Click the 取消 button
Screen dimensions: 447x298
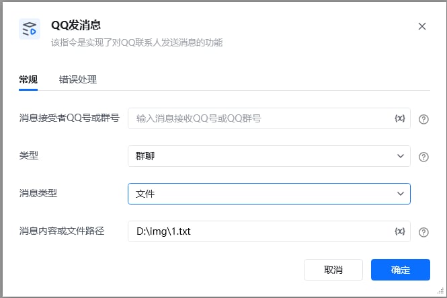333,270
